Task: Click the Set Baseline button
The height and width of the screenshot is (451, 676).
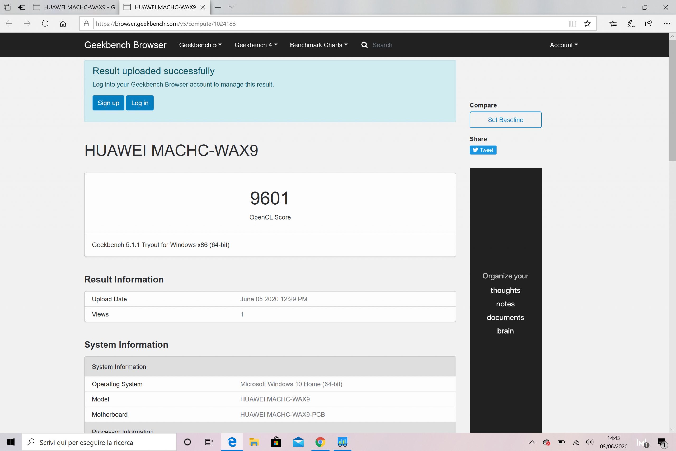Action: pos(505,120)
